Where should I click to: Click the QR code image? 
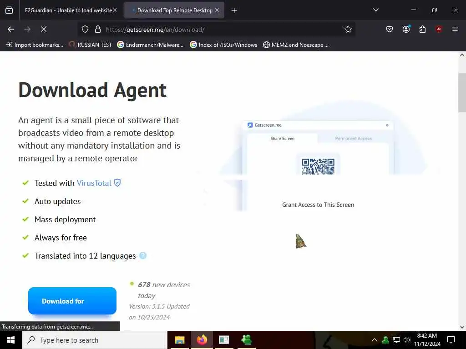[x=318, y=166]
